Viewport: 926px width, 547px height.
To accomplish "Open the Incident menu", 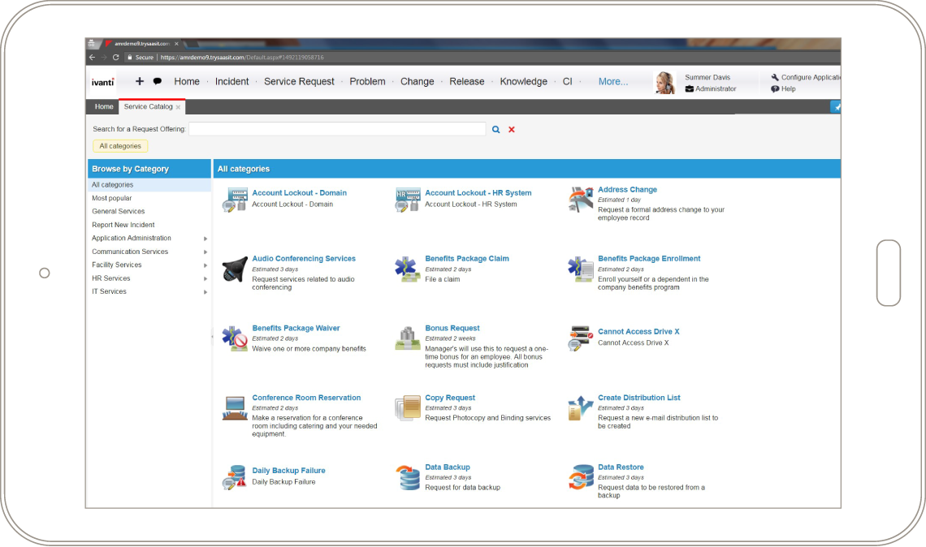I will [232, 81].
